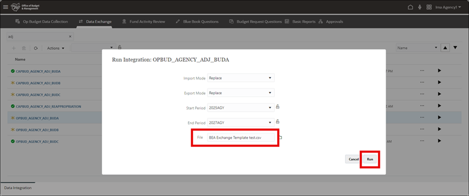The height and width of the screenshot is (196, 469).
Task: Open the hamburger navigator menu
Action: 5,7
